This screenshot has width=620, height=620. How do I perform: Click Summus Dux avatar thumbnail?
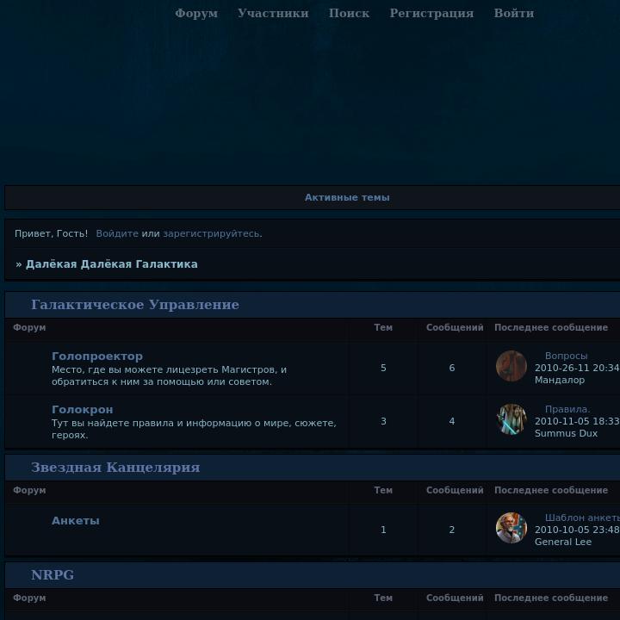[512, 419]
